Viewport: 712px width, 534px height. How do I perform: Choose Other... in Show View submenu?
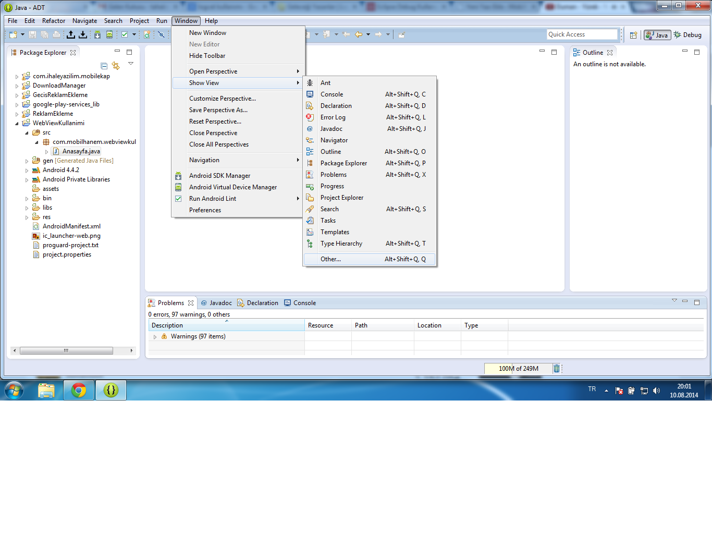(x=370, y=259)
